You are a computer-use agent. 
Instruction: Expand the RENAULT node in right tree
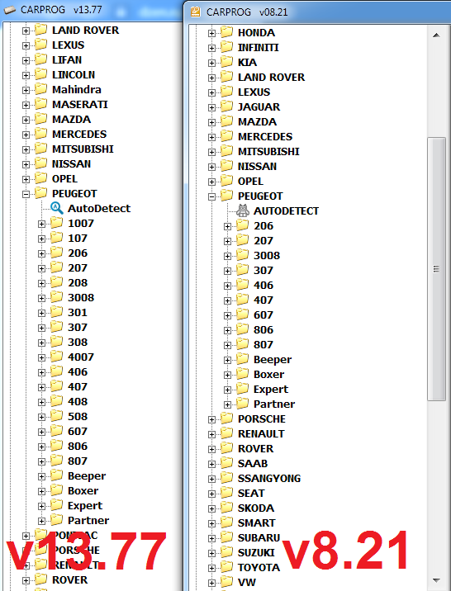[x=211, y=434]
